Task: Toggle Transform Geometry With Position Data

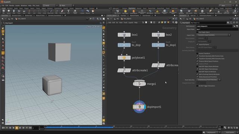Action: tap(197, 56)
